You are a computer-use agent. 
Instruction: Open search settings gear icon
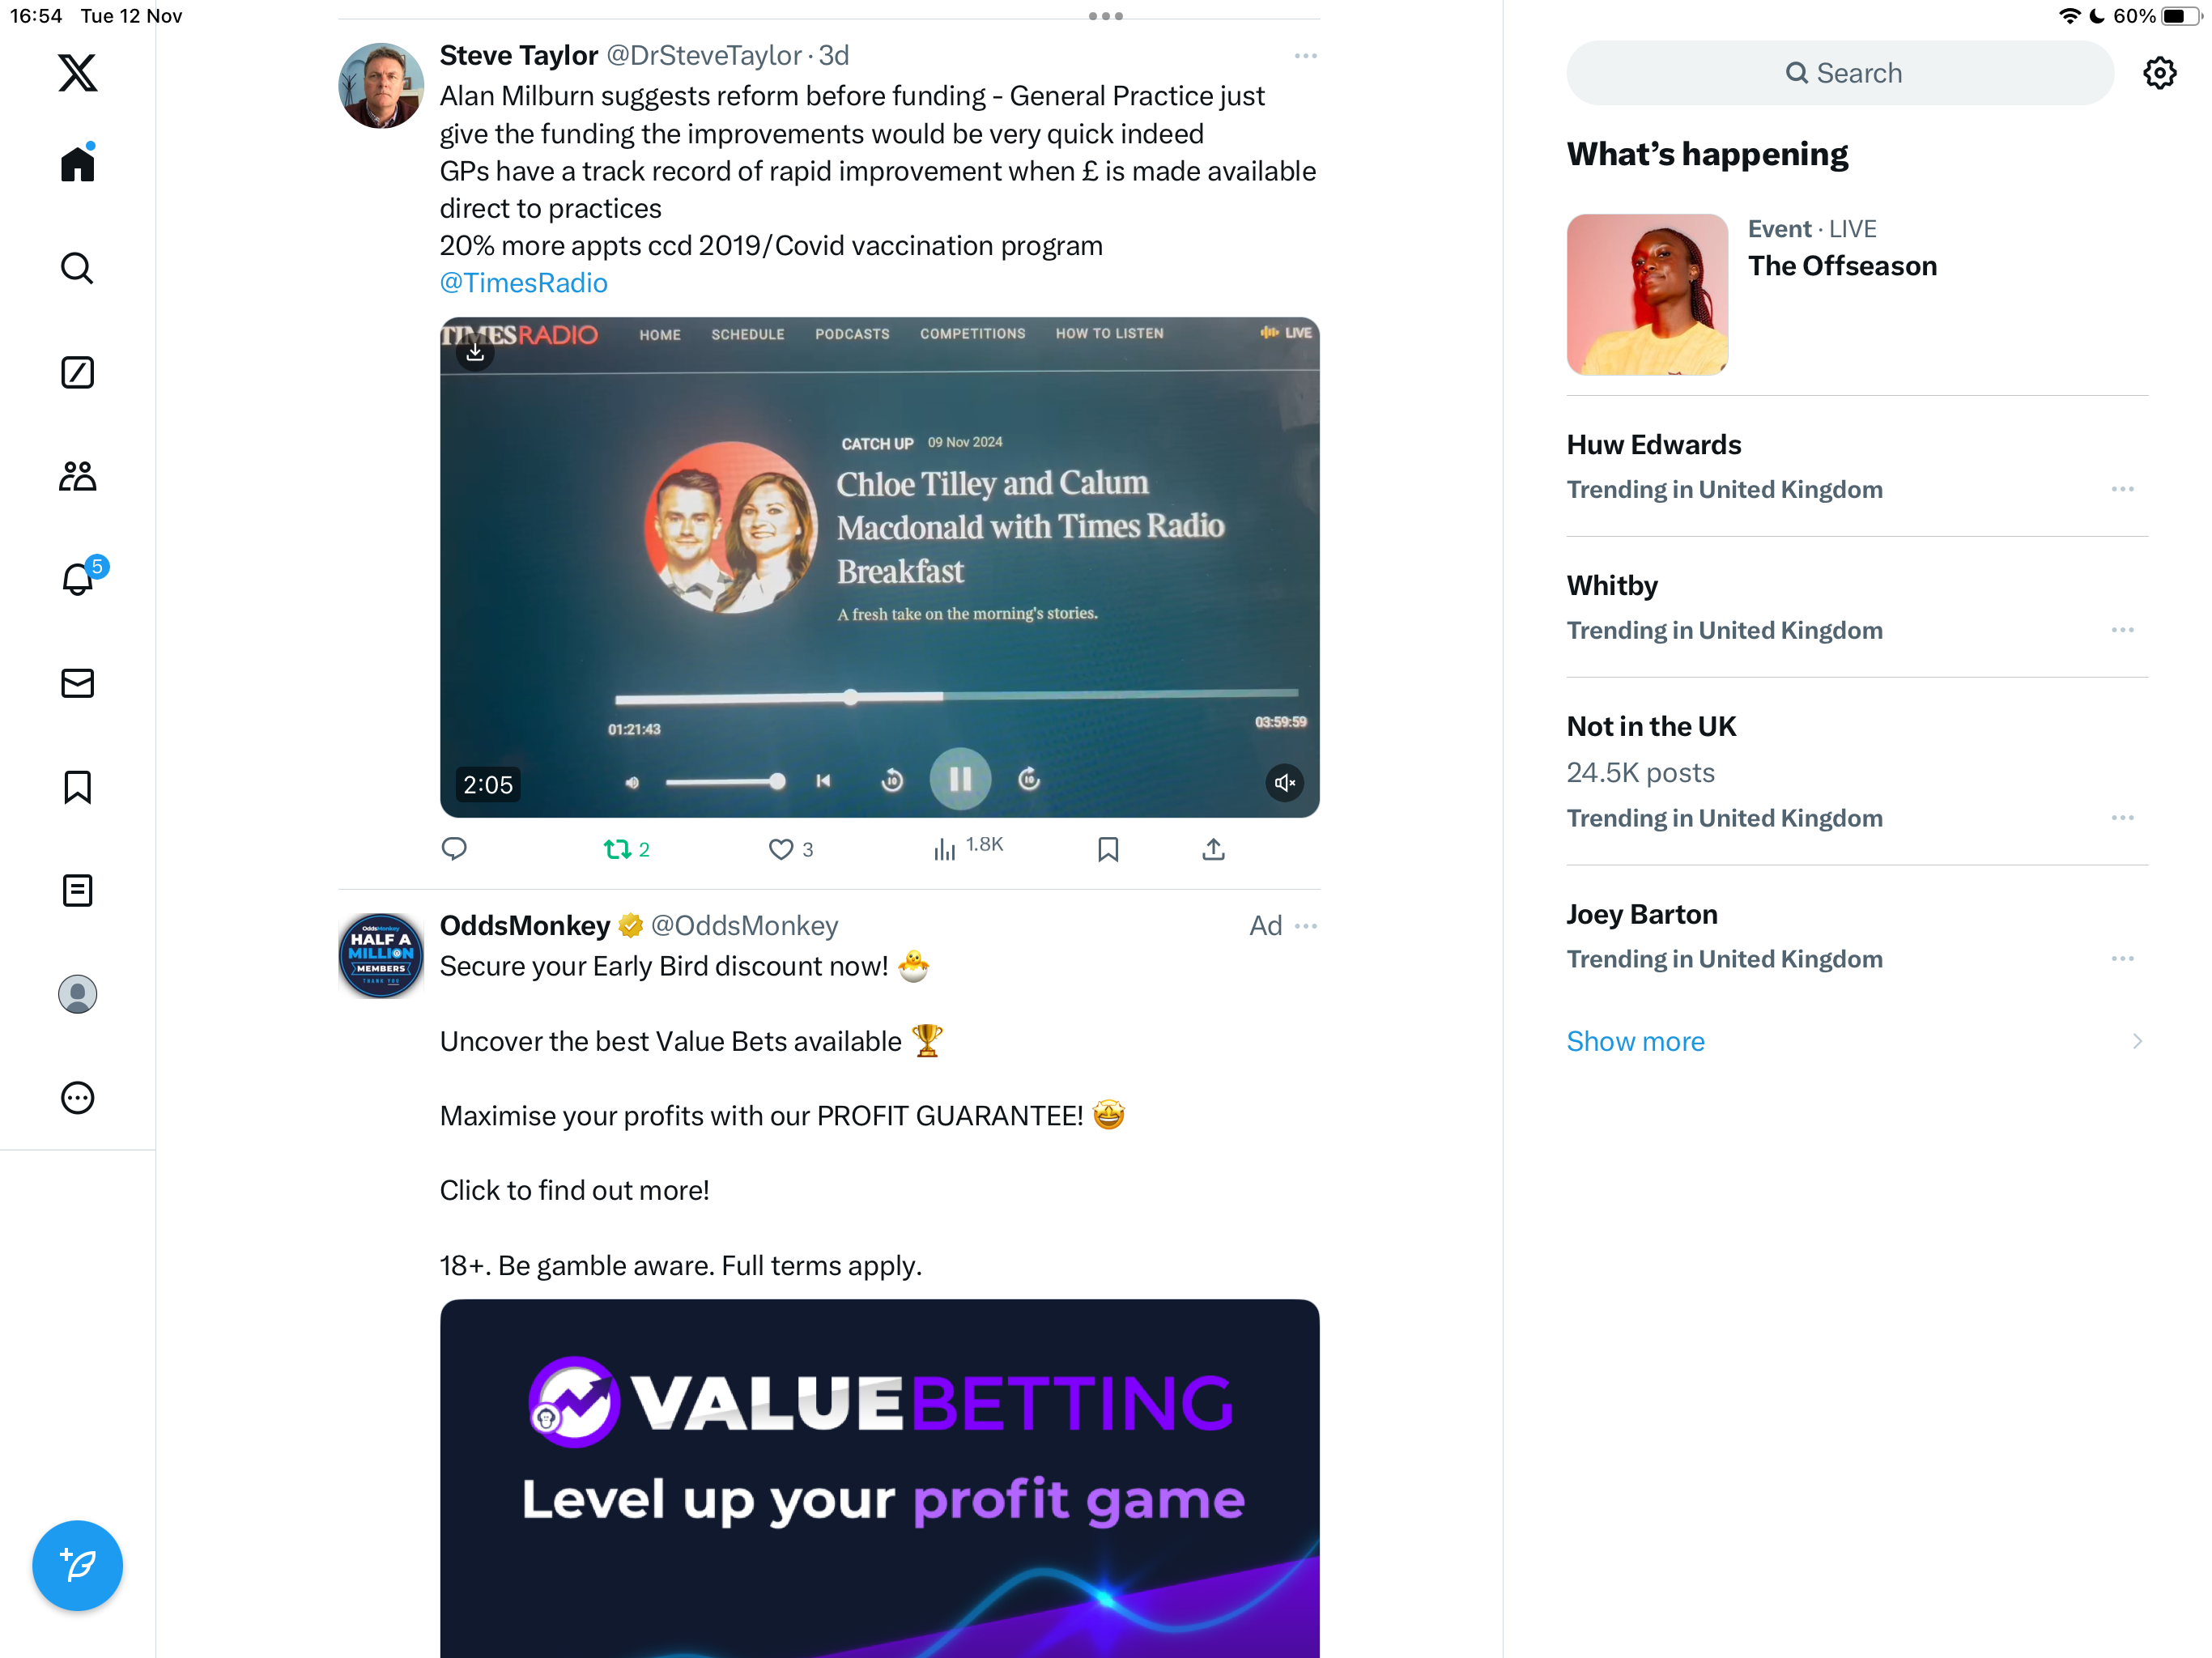click(2159, 73)
